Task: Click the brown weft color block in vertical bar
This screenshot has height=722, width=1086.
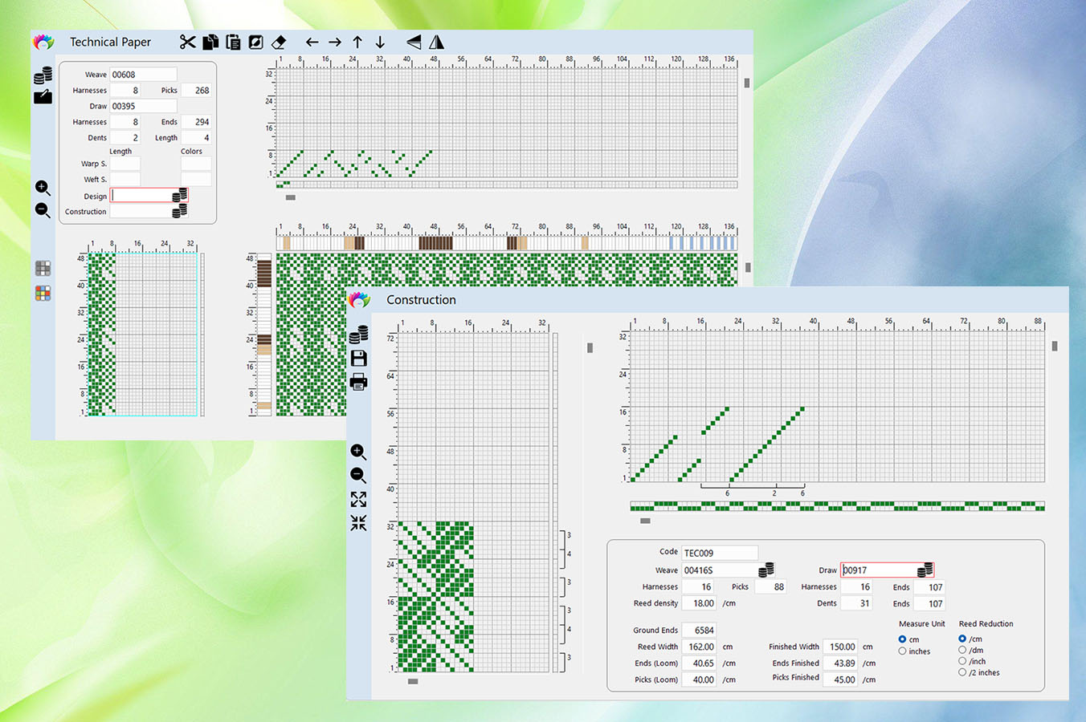Action: 263,274
